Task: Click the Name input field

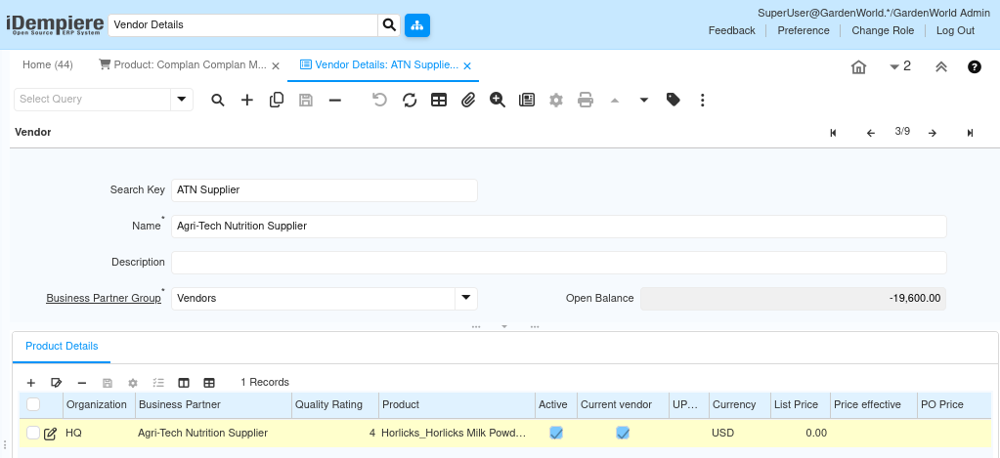Action: [x=558, y=226]
